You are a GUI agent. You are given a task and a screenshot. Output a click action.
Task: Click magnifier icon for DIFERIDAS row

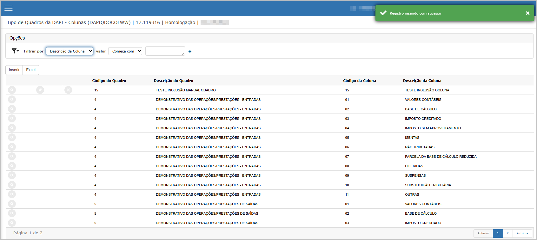[12, 166]
